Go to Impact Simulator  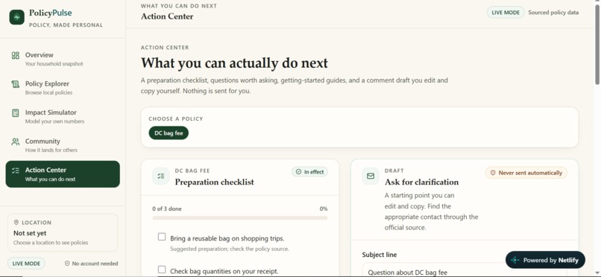[x=63, y=116]
